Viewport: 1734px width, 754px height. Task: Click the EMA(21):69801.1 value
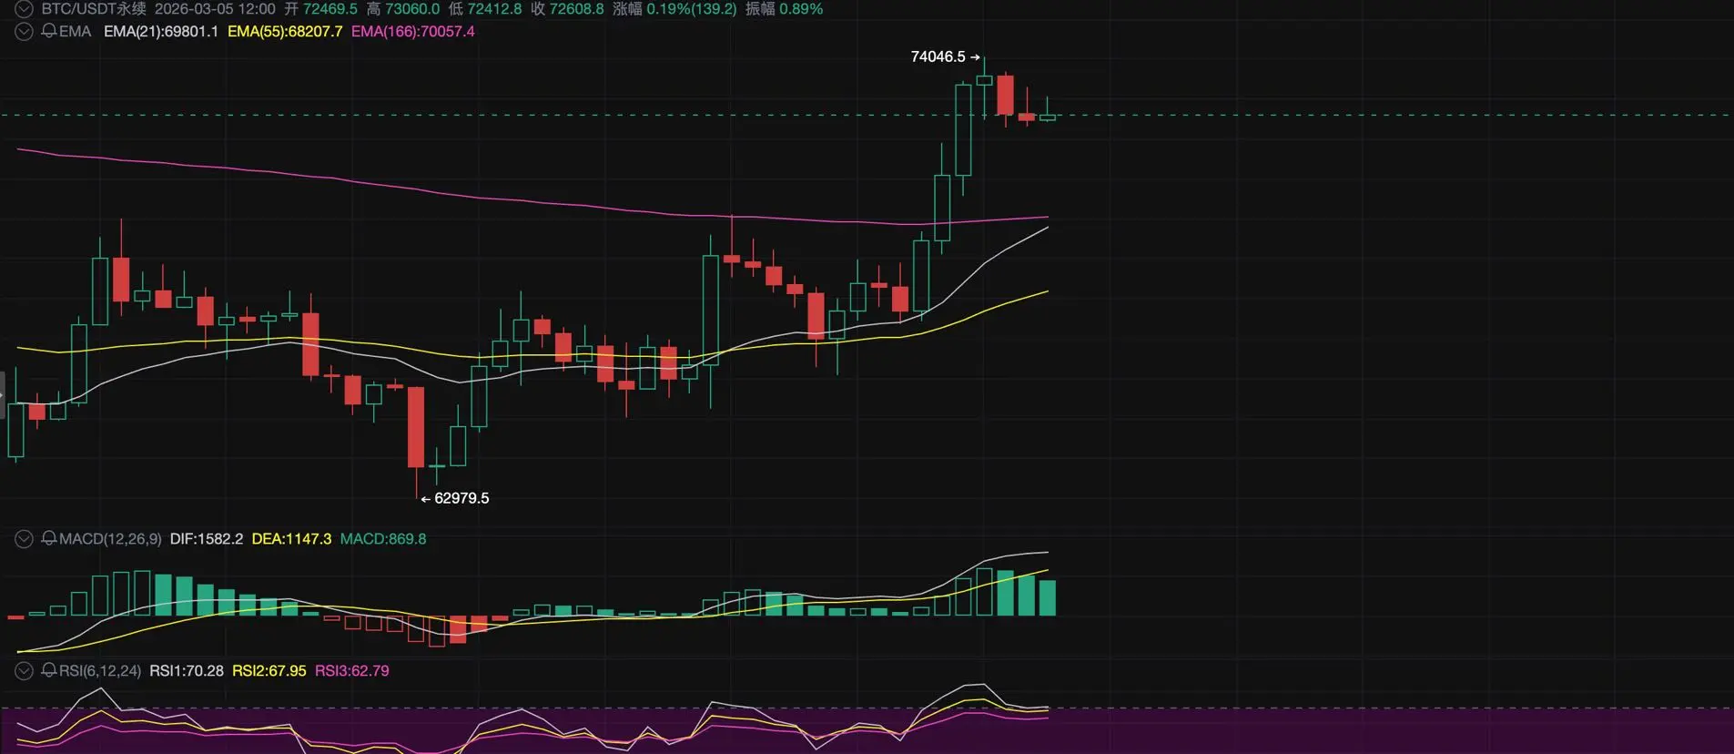[161, 31]
